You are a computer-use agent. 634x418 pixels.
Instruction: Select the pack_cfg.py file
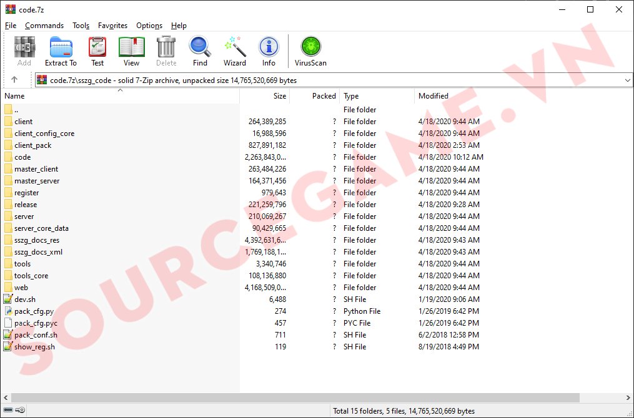click(x=34, y=311)
